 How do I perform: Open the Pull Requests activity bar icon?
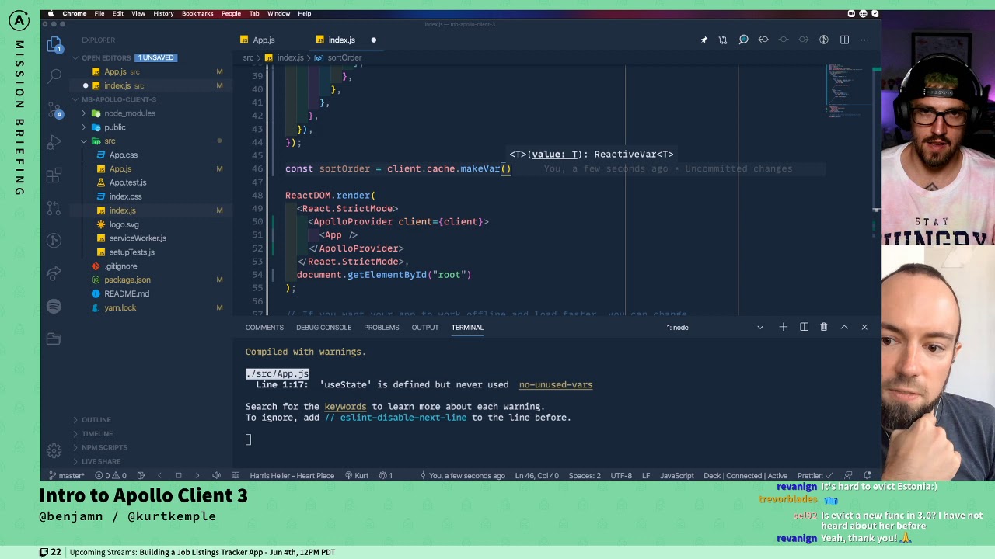pos(54,208)
